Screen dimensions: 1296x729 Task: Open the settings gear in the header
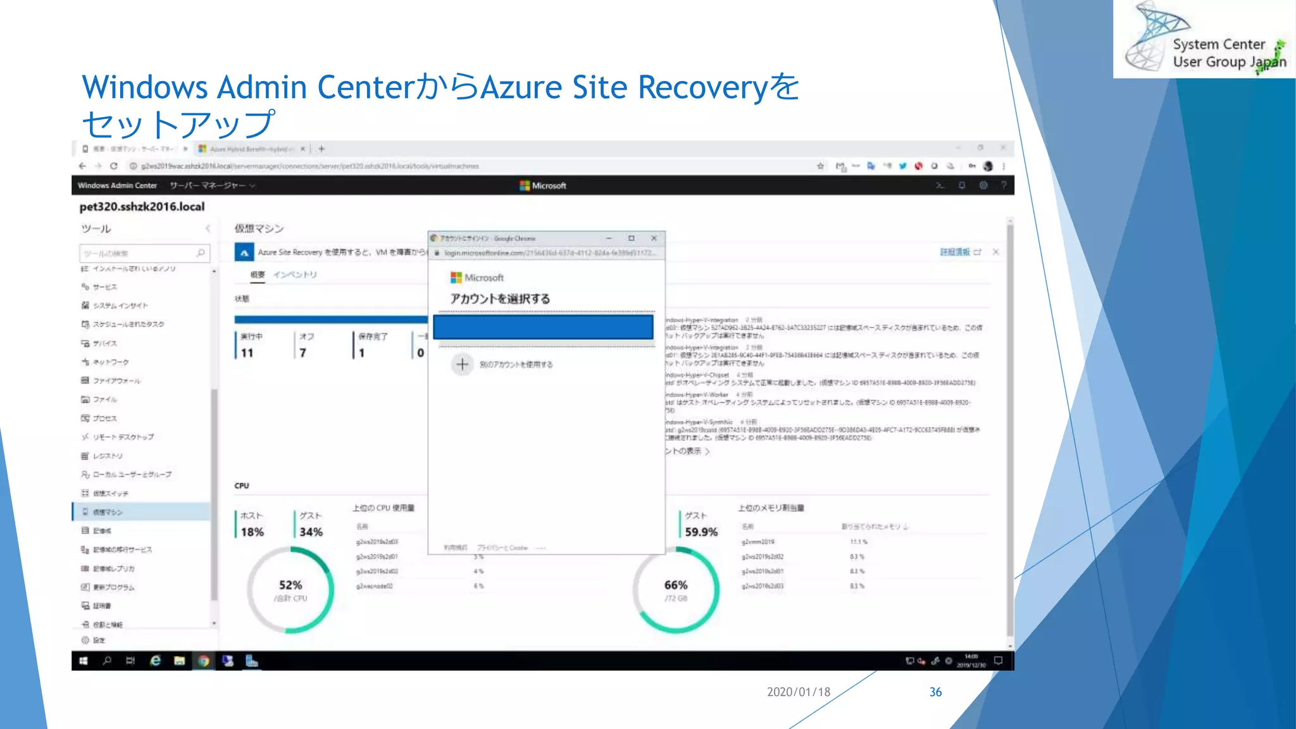[x=983, y=185]
